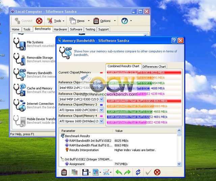
Task: Click blue Int Buff'd 4688 MB/s bar
Action: (128, 88)
